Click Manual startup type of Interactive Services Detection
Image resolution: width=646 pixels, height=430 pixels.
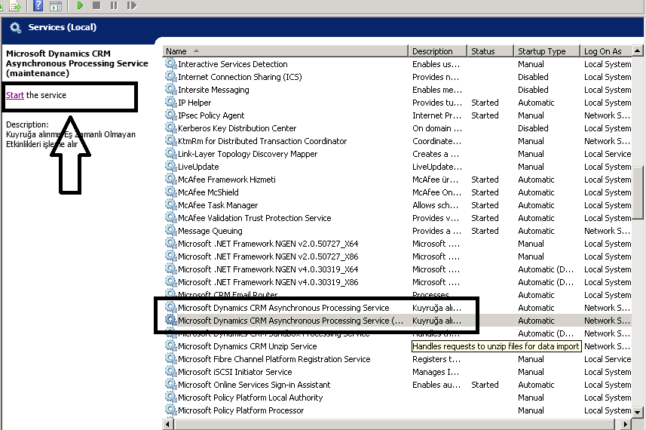[531, 64]
